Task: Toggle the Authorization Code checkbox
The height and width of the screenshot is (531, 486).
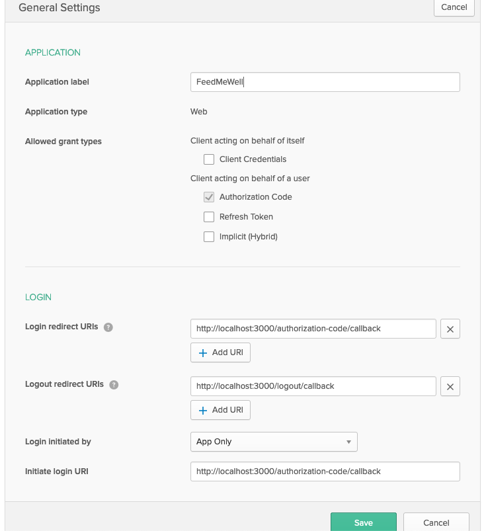Action: pos(209,197)
